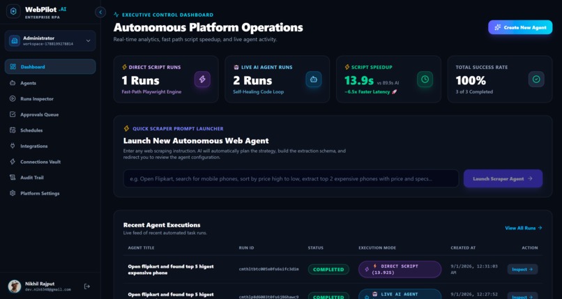The height and width of the screenshot is (299, 562).
Task: Log out using the sign-out icon
Action: (x=86, y=286)
